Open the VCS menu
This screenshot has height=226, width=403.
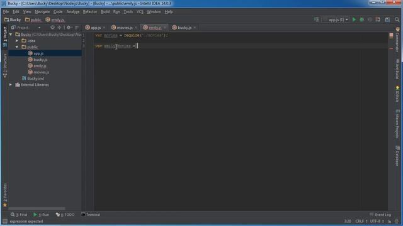click(140, 12)
